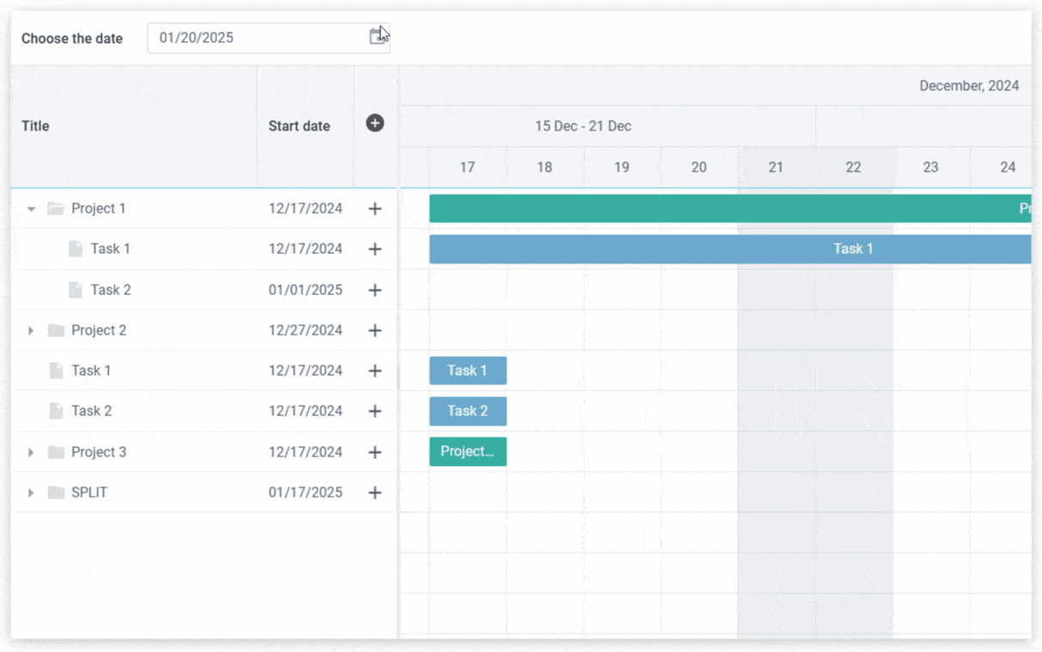Expand the Project 3 tree node
The width and height of the screenshot is (1042, 652).
coord(32,452)
